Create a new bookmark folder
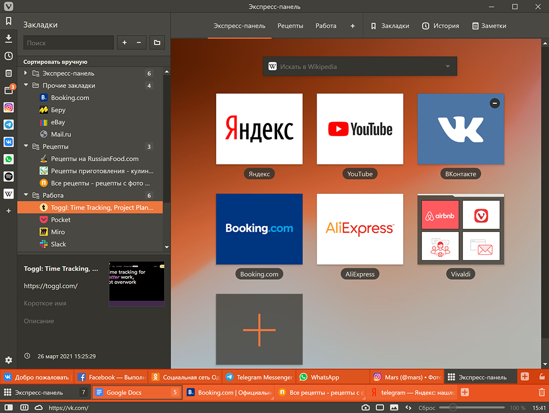The image size is (549, 413). click(x=157, y=43)
